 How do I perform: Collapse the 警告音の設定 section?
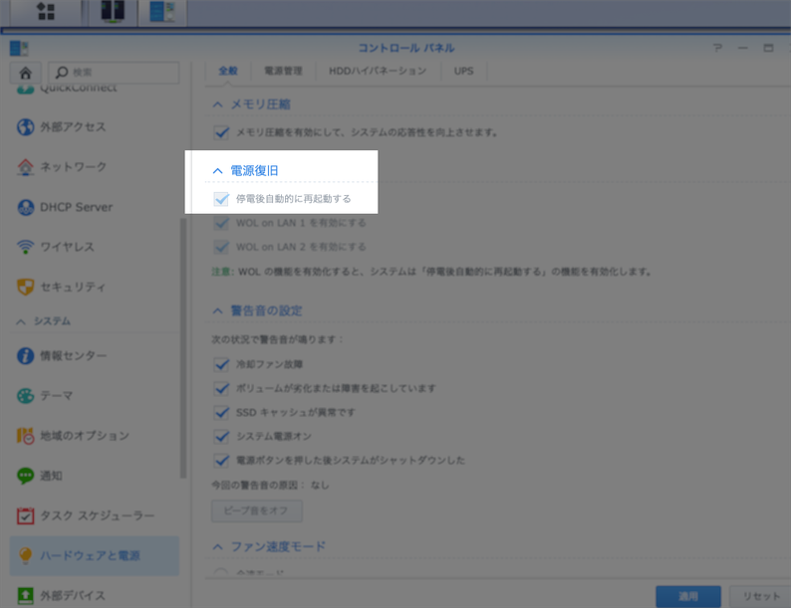tap(218, 311)
